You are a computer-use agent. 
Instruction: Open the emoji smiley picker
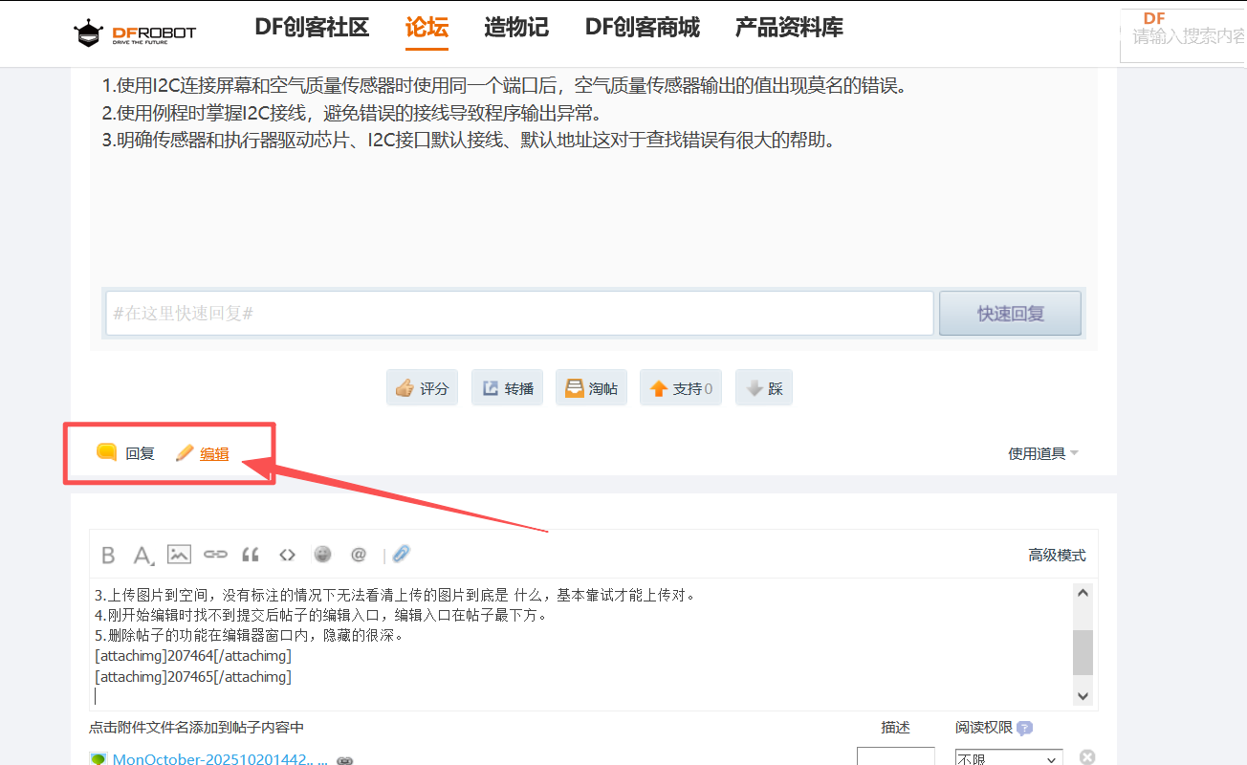tap(323, 554)
